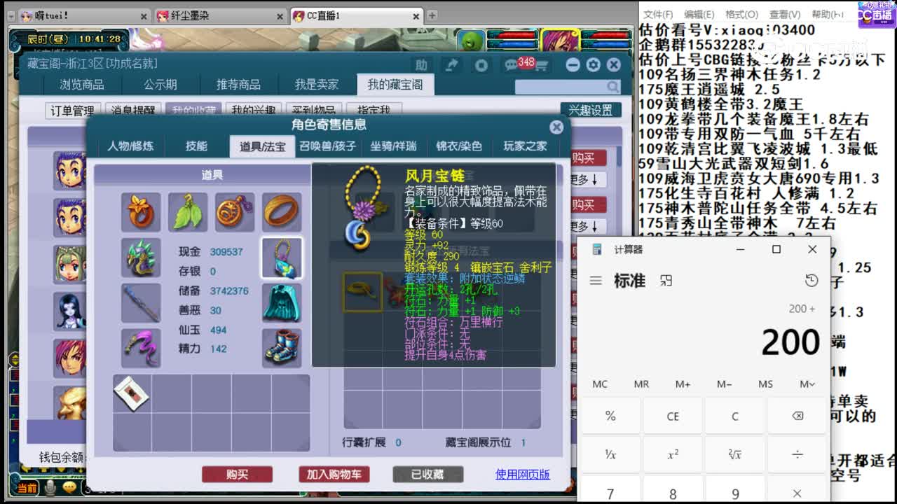Open the 公示期 tab
The width and height of the screenshot is (897, 504).
coord(160,85)
